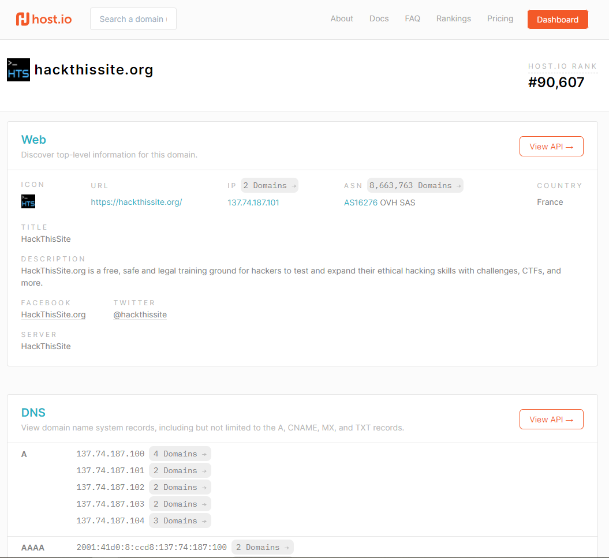Screen dimensions: 609x558
Task: Open the Pricing page
Action: tap(500, 18)
